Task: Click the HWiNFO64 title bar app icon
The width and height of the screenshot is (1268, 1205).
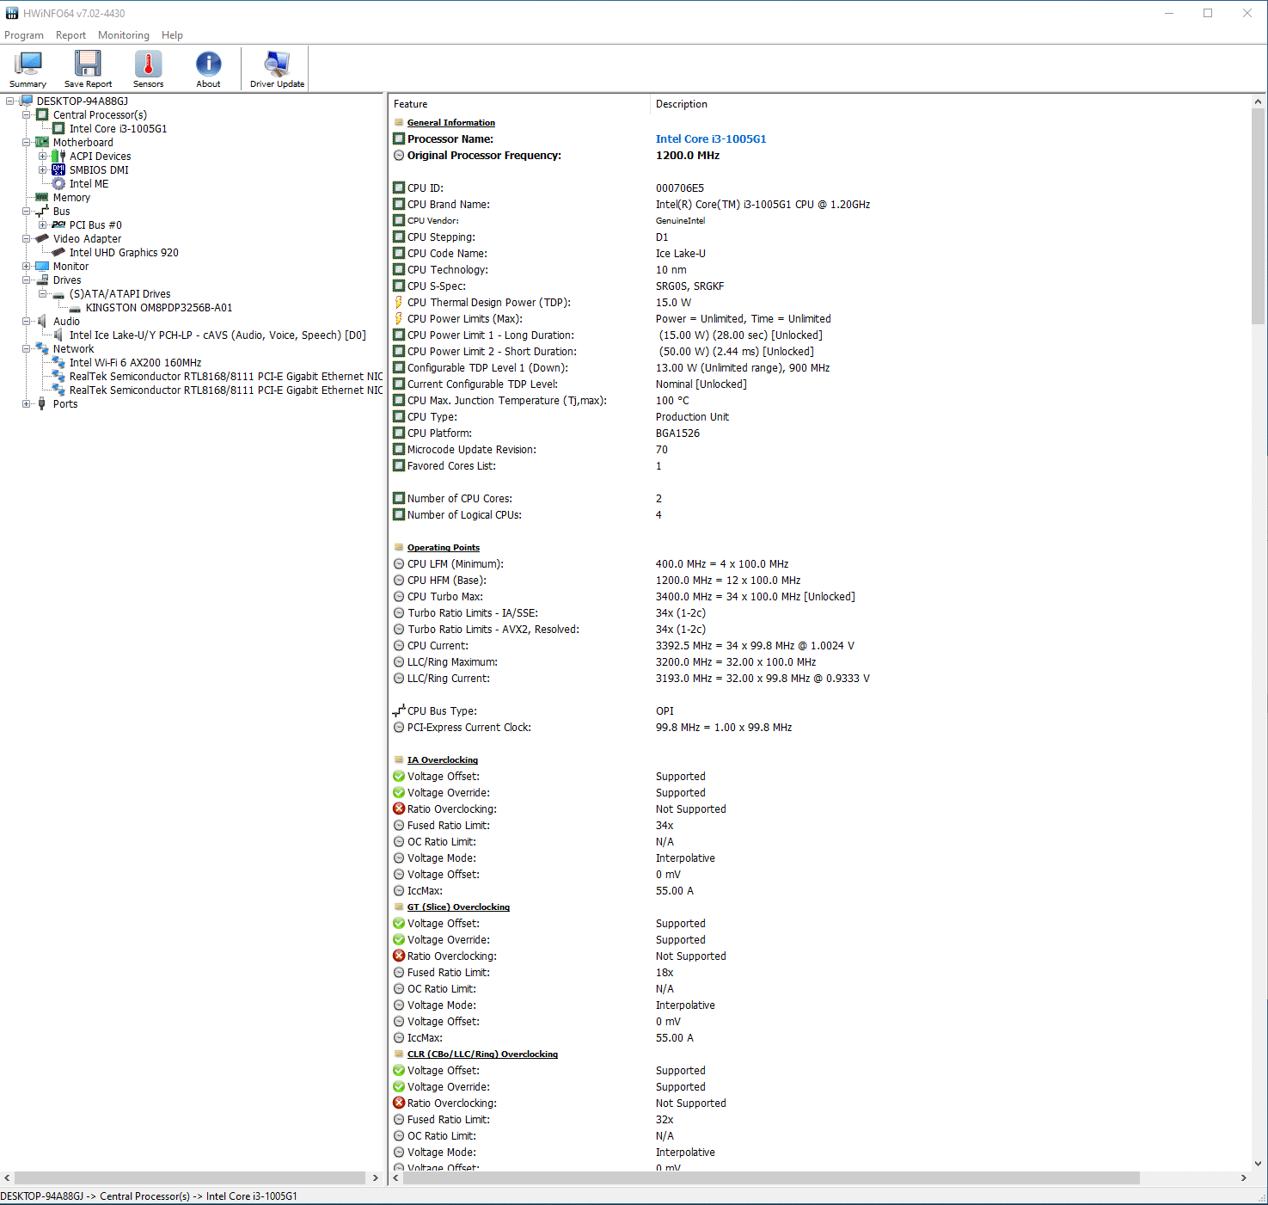Action: pos(12,13)
